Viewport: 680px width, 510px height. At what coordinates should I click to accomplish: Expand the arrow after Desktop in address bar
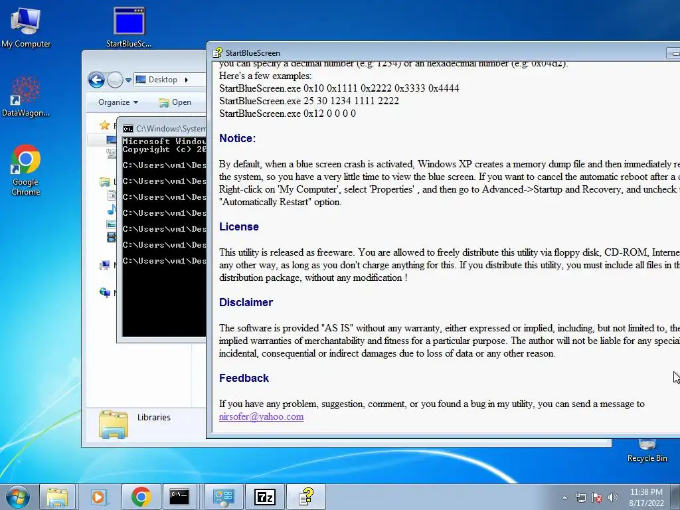pyautogui.click(x=187, y=80)
